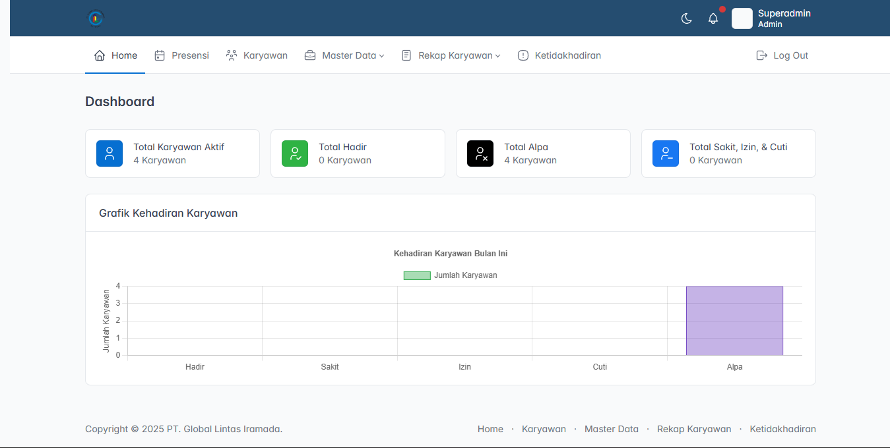Click the "Sakit" axis label in chart

pos(330,367)
